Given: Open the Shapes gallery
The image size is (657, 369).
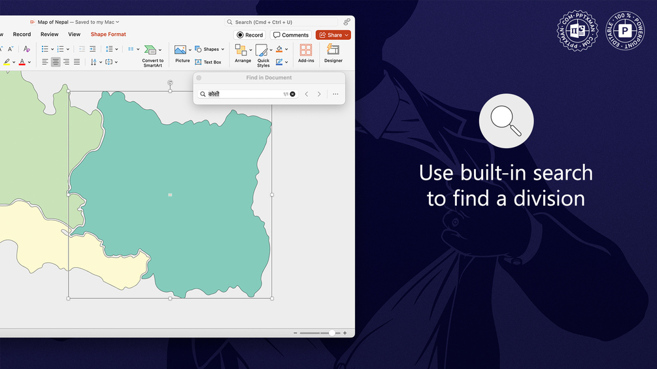Looking at the screenshot, I should 209,49.
